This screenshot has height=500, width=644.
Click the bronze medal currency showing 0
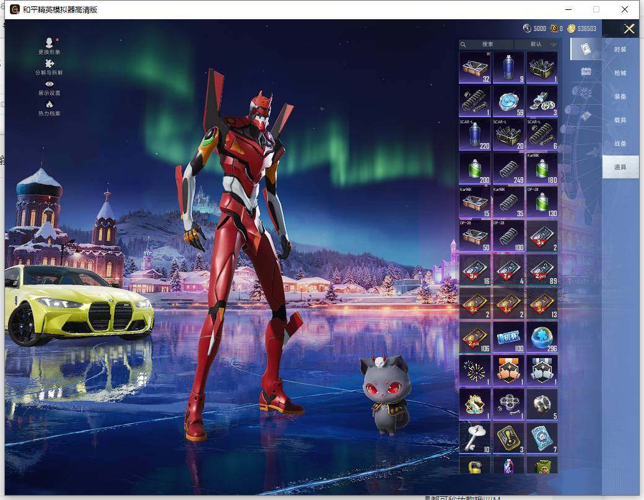557,29
